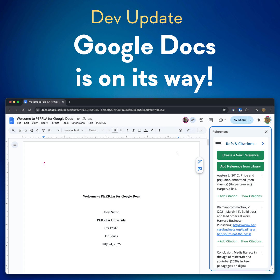Image resolution: width=280 pixels, height=280 pixels.
Task: Click the Gemini sparkle icon
Action: (x=258, y=120)
